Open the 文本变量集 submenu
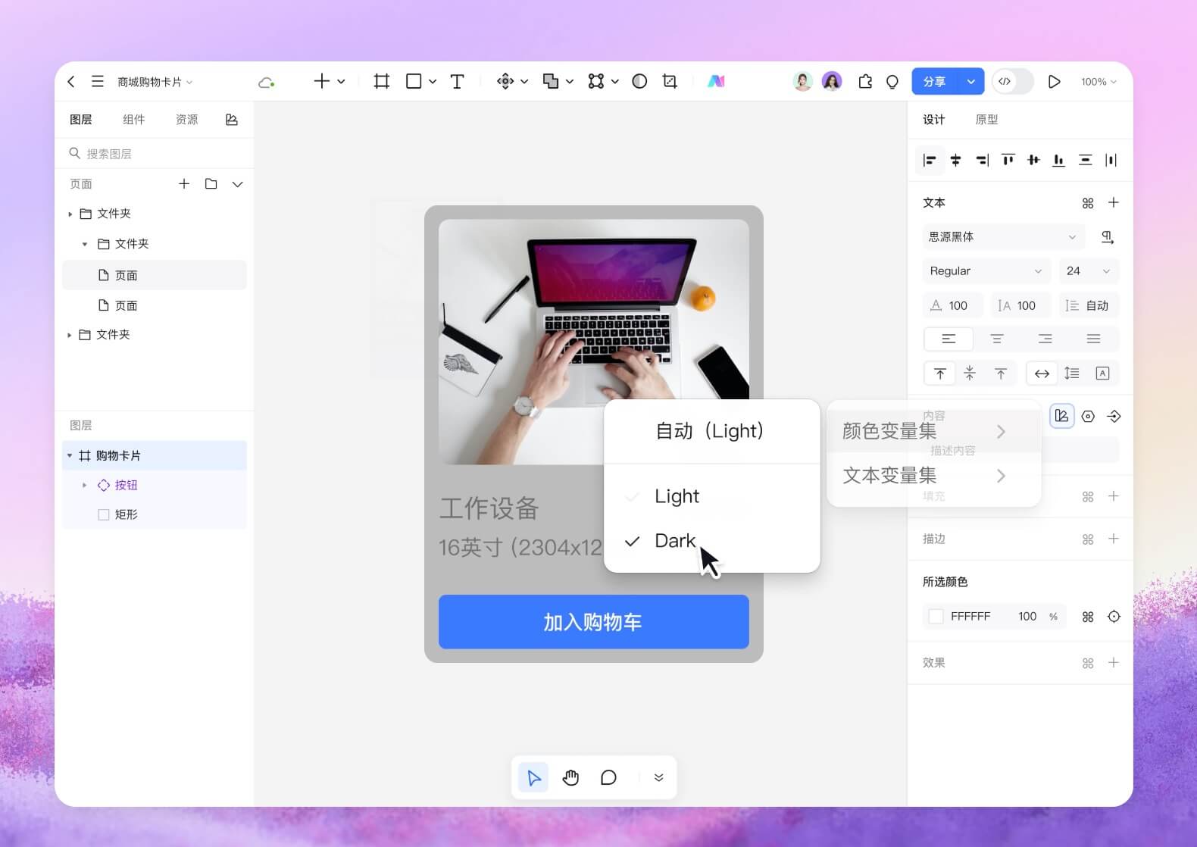 point(933,476)
